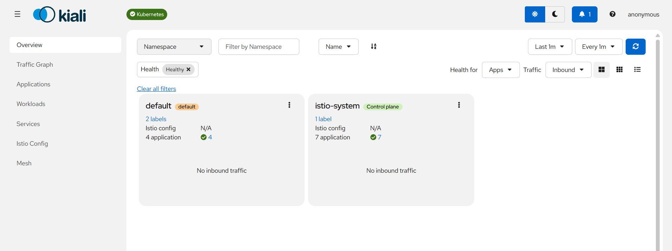
Task: Click the scrollbar up arrow
Action: (658, 35)
